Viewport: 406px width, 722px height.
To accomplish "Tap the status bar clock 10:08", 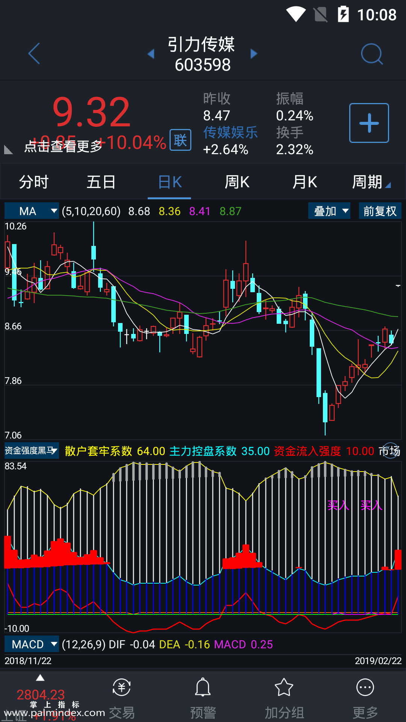I will point(377,15).
